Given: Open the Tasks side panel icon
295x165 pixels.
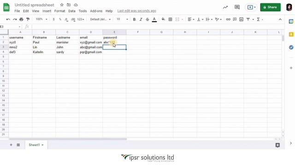Looking at the screenshot, I should point(291,47).
